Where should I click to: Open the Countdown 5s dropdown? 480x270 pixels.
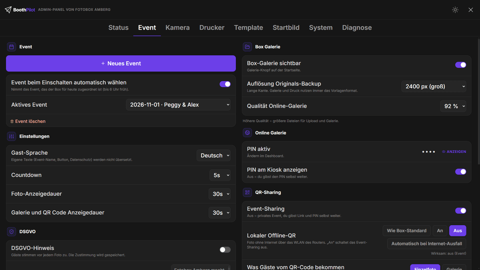(x=220, y=175)
